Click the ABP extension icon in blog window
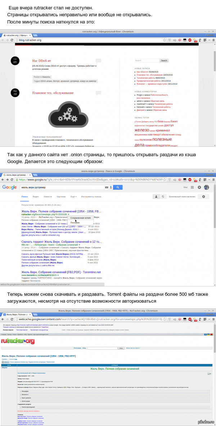Viewport: 216px width, 426px height. tap(190, 40)
